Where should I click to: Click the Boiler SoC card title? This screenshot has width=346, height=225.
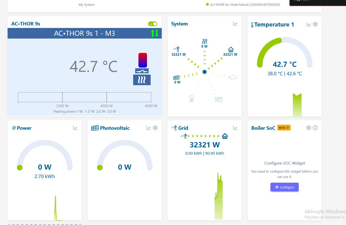(x=263, y=128)
